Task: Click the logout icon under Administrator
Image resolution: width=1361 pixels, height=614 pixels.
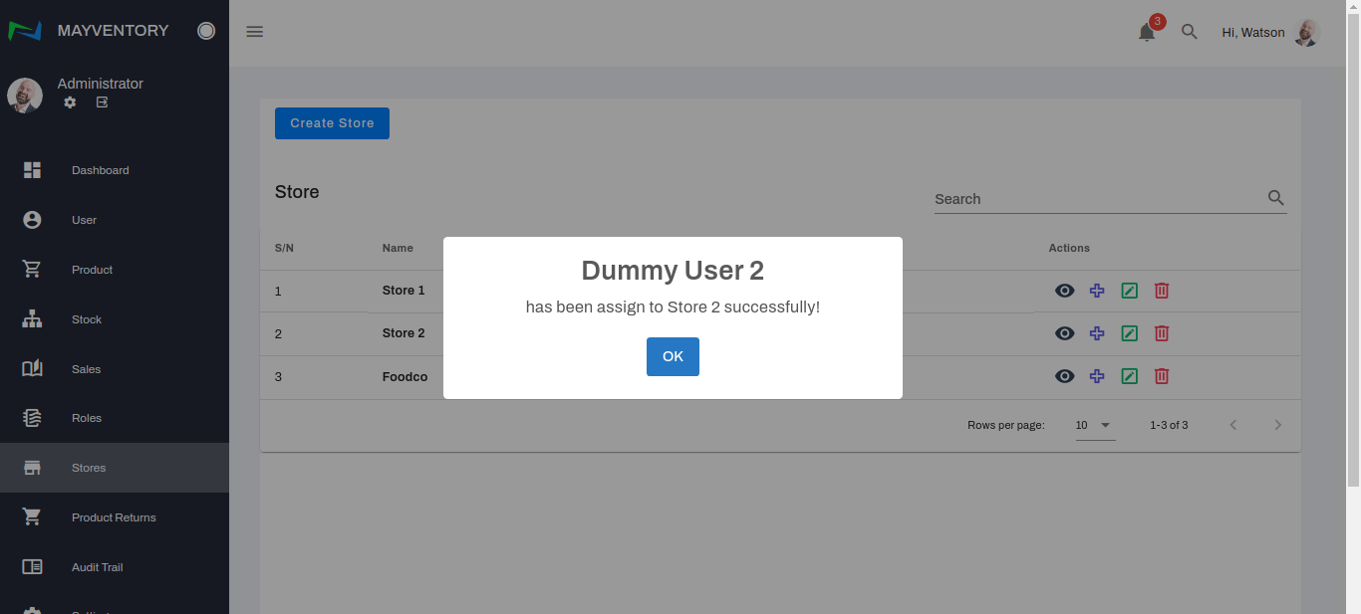Action: tap(102, 102)
